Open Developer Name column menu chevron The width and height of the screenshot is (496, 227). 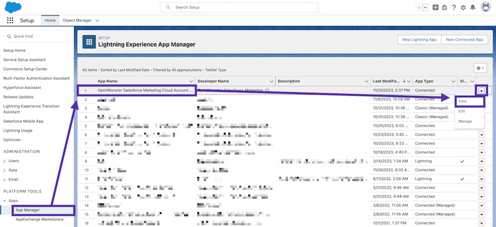tap(272, 82)
